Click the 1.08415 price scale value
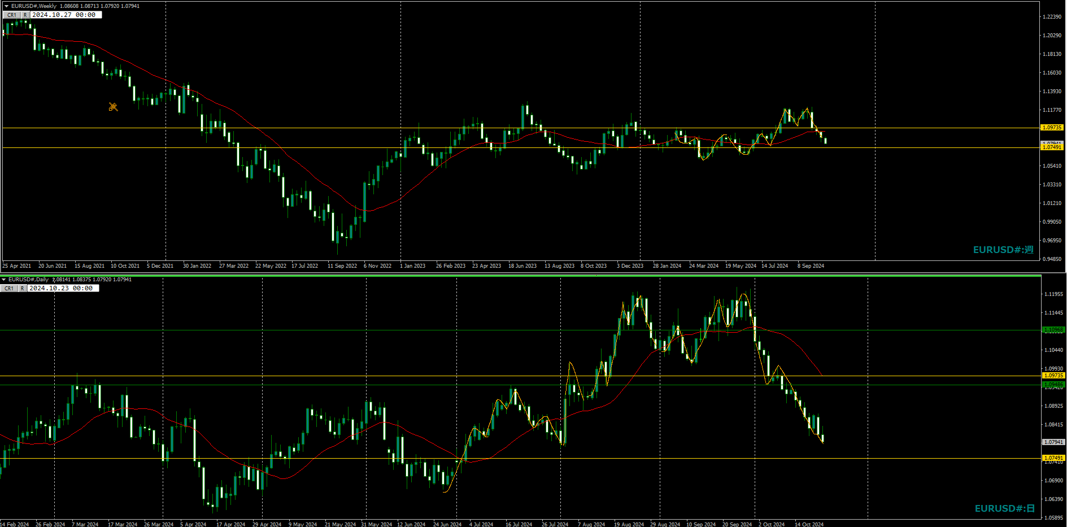This screenshot has height=527, width=1067. pyautogui.click(x=1054, y=425)
